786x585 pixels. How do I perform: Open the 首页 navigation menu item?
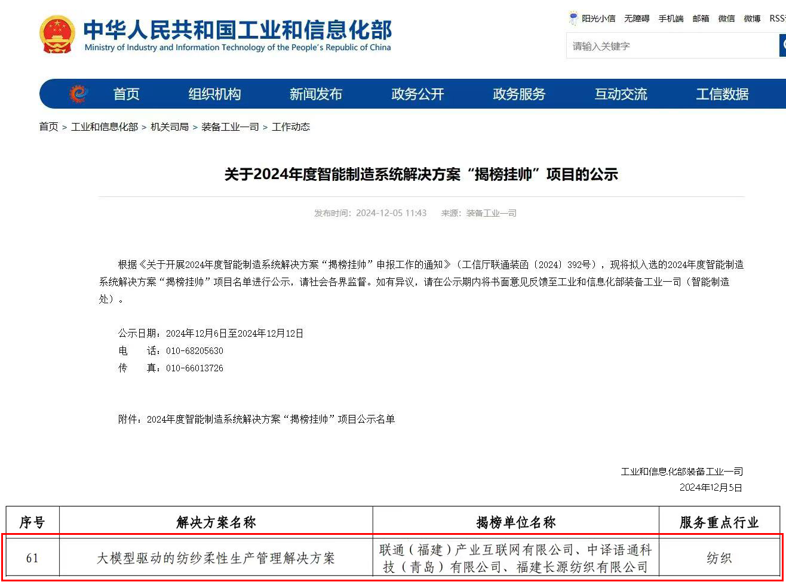pos(126,94)
